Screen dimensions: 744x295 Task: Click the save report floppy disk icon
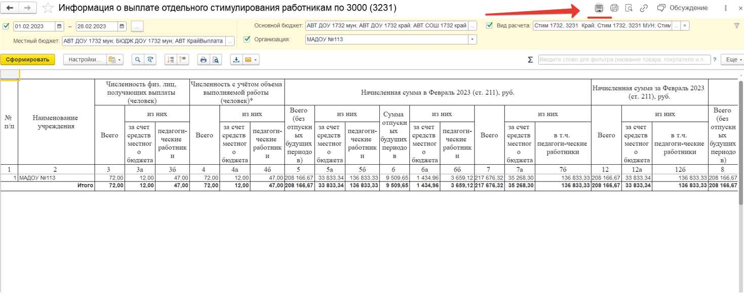point(599,8)
